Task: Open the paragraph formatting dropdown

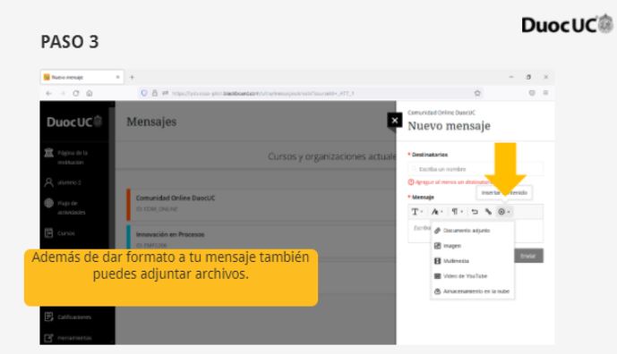Action: (458, 211)
